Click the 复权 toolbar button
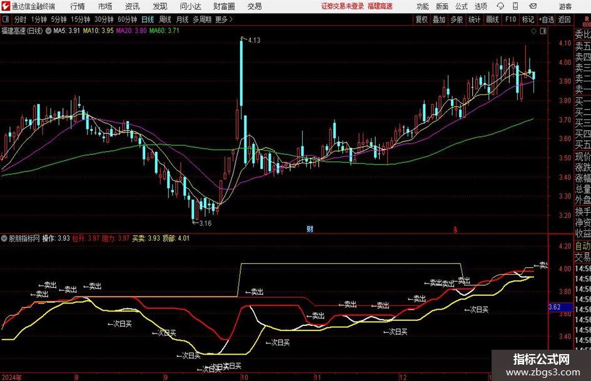Image resolution: width=591 pixels, height=381 pixels. click(422, 19)
